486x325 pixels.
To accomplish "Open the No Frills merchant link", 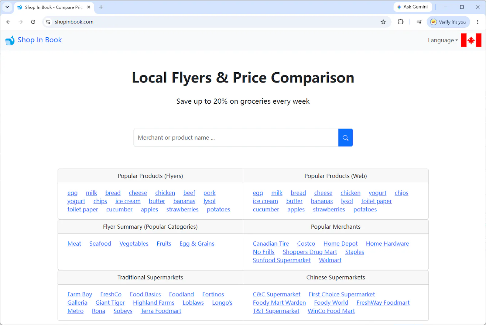I will (x=264, y=252).
